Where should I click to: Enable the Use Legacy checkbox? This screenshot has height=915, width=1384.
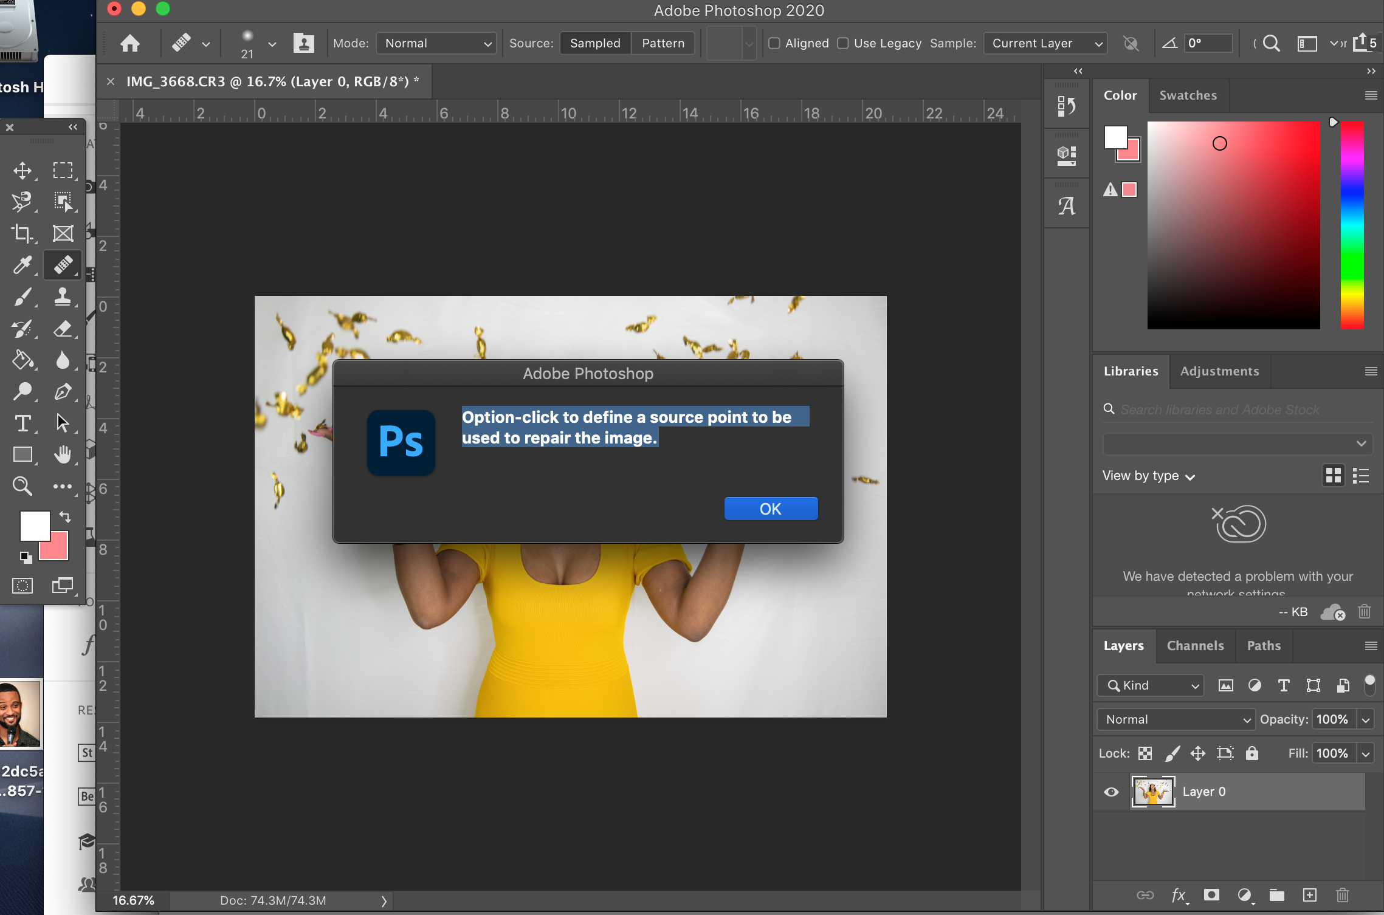point(843,43)
